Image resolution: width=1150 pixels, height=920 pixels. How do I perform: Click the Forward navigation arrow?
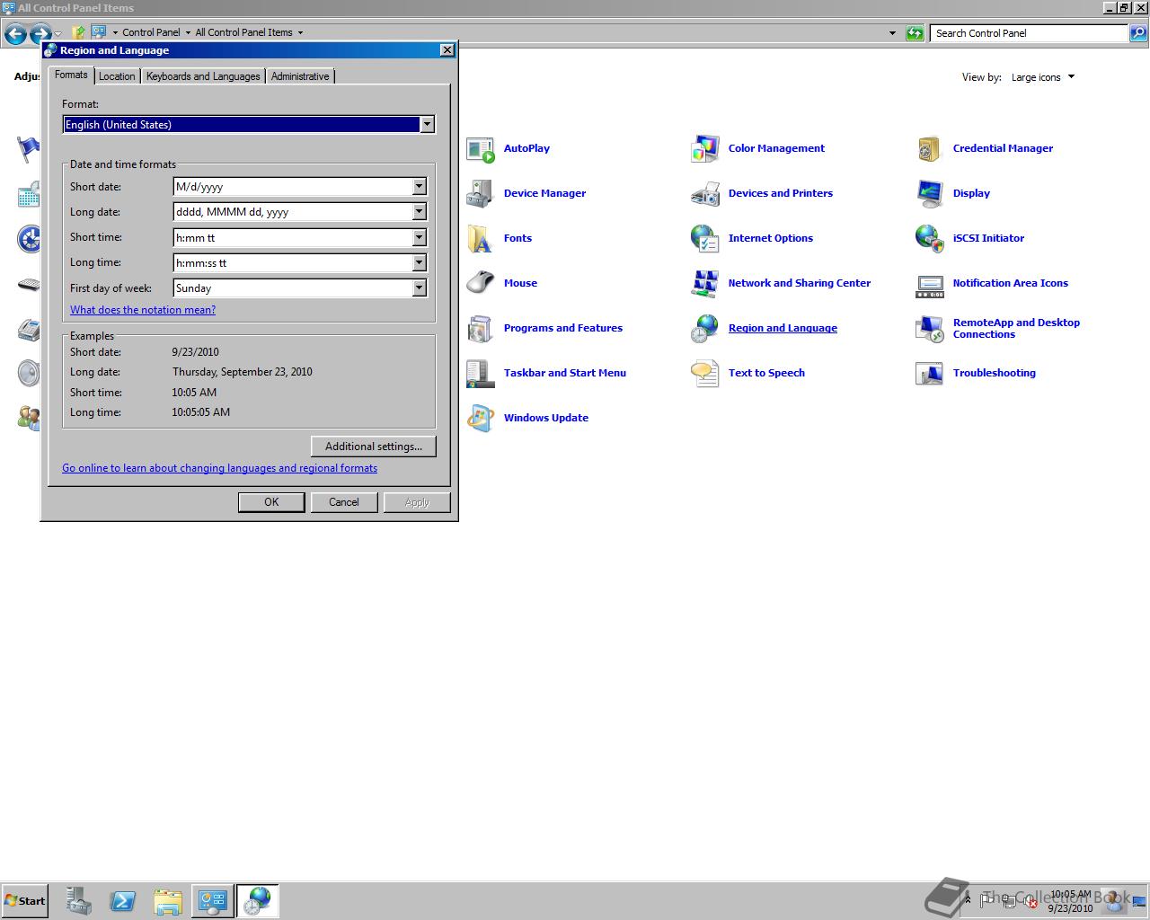click(x=40, y=34)
